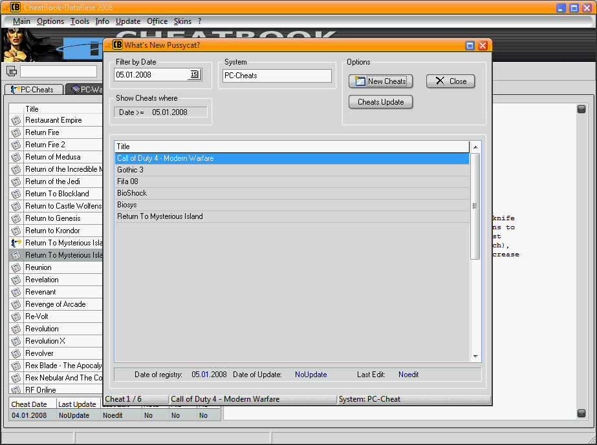Select BioShock in the dialog list
This screenshot has width=597, height=445.
pyautogui.click(x=132, y=193)
